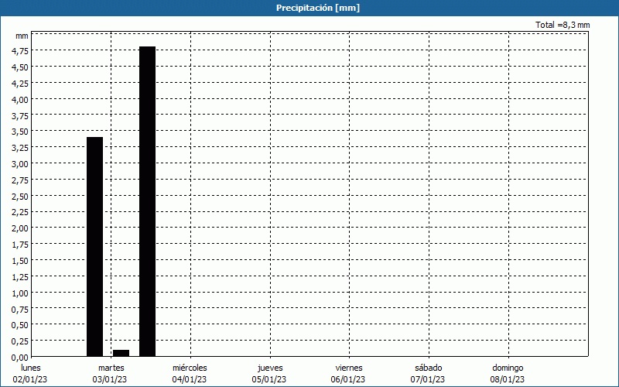Screen dimensions: 619x387
Task: Click the 1,25 y-axis value
Action: (x=20, y=277)
